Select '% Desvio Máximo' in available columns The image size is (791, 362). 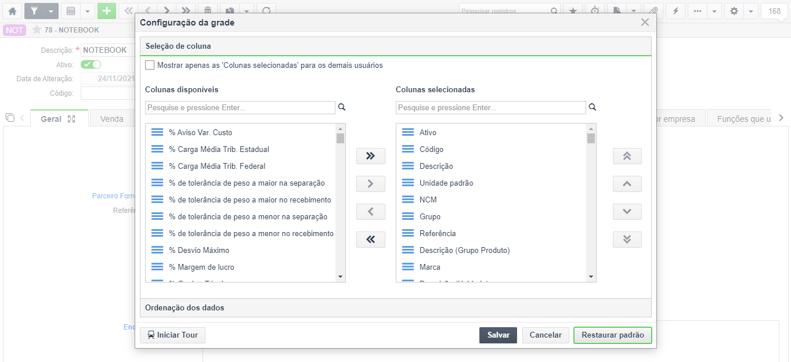point(240,250)
